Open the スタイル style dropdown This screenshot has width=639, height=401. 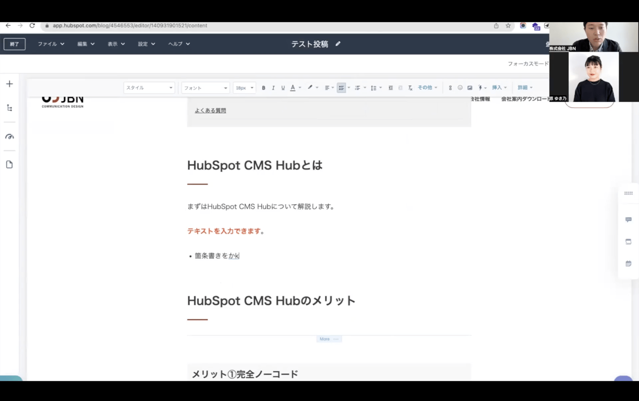point(149,88)
